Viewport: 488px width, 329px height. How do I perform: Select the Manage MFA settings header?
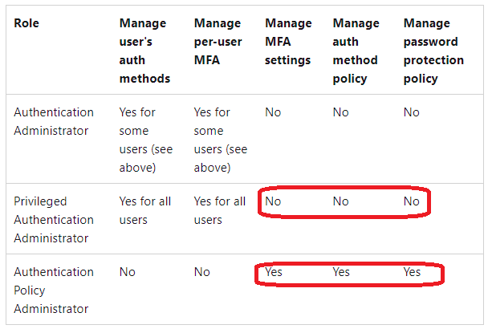click(x=288, y=42)
